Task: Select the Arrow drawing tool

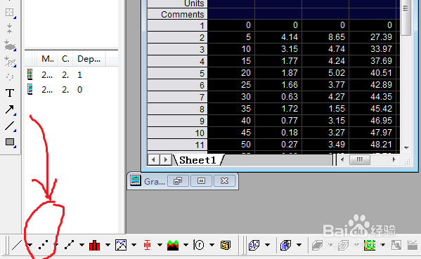Action: point(10,109)
